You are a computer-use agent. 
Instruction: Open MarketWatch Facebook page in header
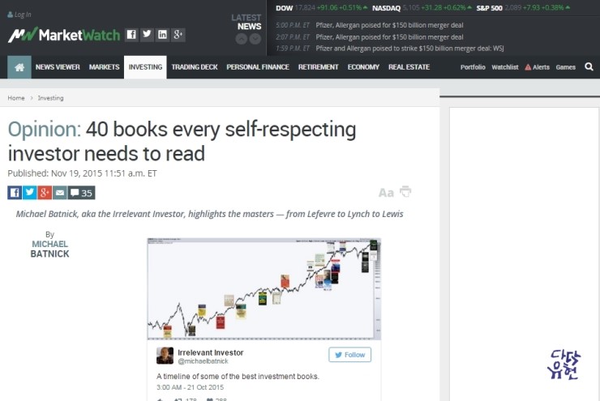point(131,35)
